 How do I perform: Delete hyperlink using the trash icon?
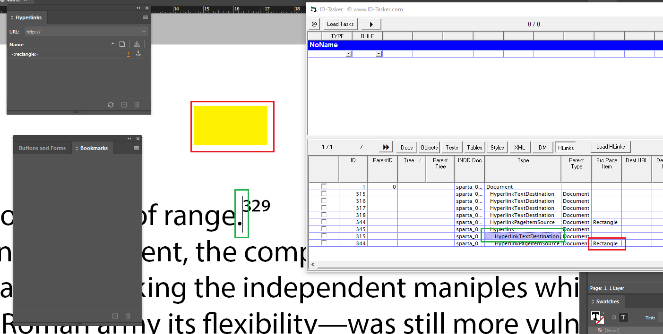coord(137,105)
